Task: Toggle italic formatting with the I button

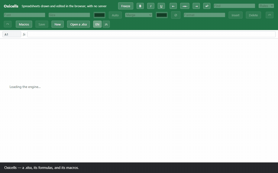Action: [151, 6]
